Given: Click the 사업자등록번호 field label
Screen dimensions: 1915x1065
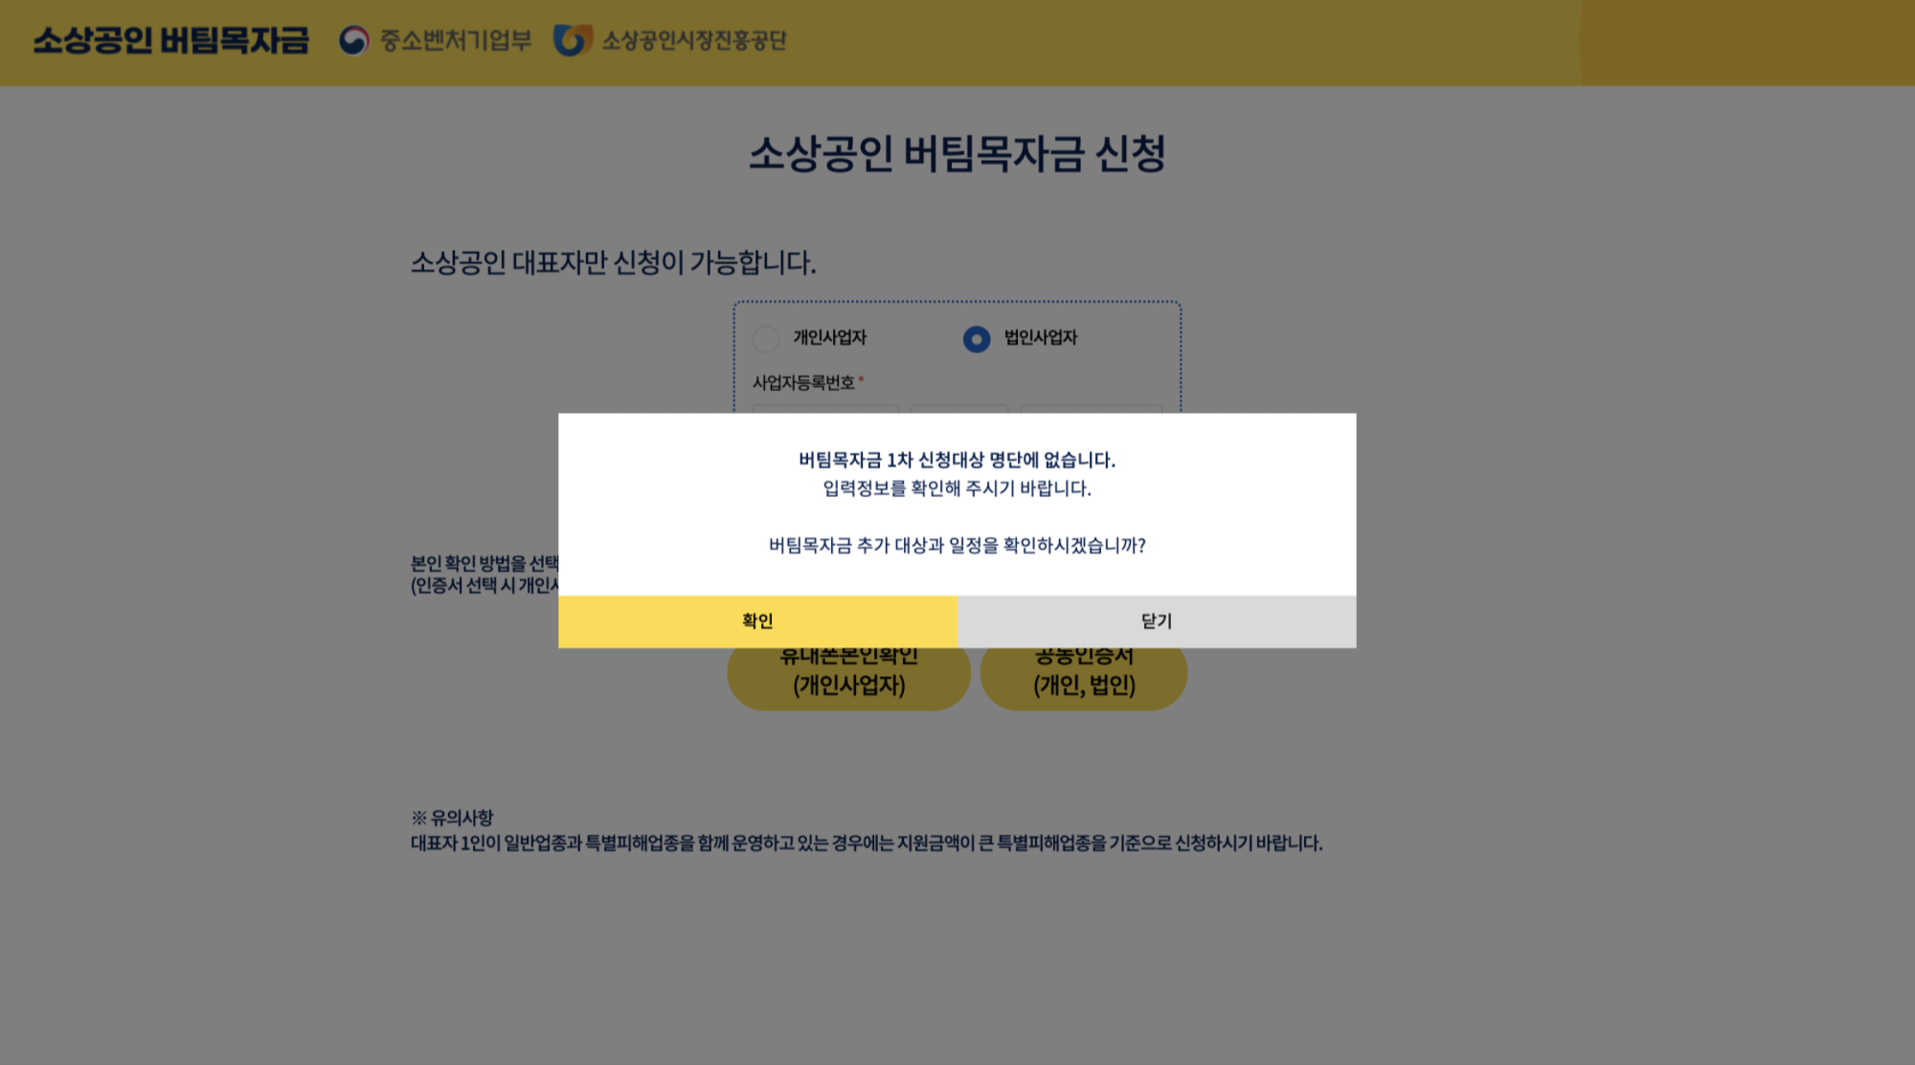Looking at the screenshot, I should click(802, 383).
